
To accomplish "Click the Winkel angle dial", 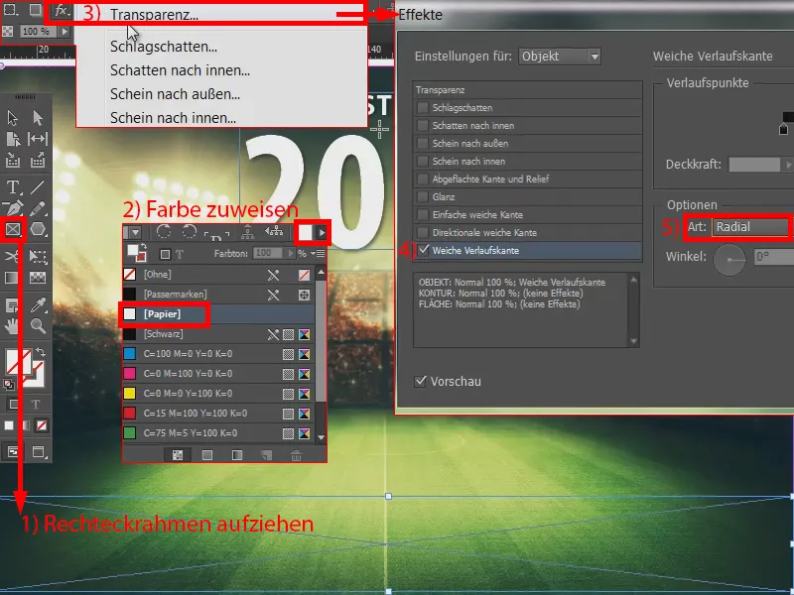I will click(x=729, y=260).
